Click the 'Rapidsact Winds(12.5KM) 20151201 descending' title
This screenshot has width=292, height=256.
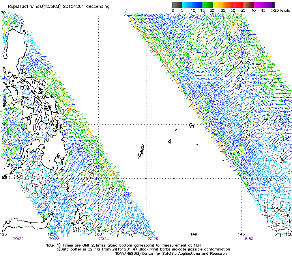click(59, 6)
